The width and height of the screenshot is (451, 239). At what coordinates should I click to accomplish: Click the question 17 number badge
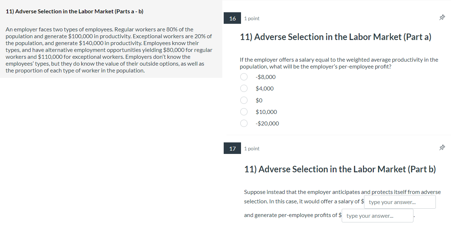(232, 148)
